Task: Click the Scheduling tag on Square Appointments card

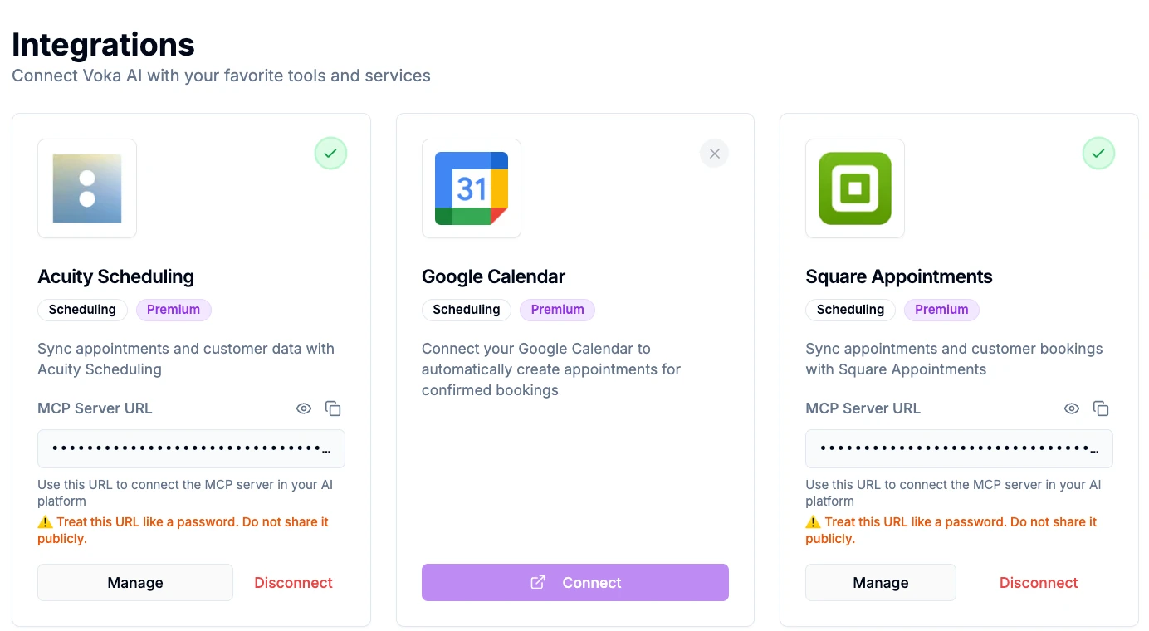Action: coord(850,310)
